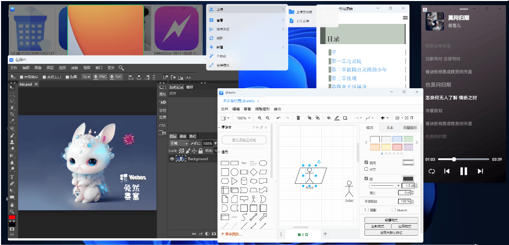Enable the gradient checkbox in drawio style panel
509x245 pixels.
coord(366,169)
